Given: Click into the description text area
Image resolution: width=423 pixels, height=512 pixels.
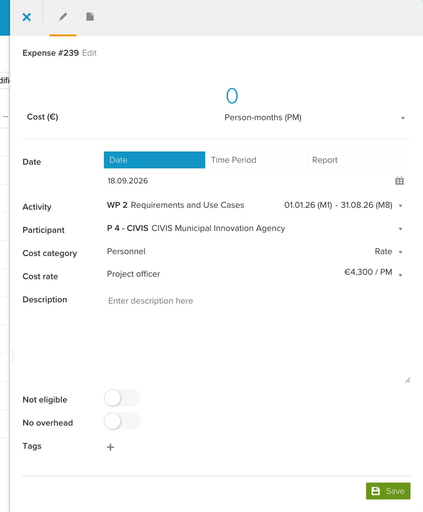Looking at the screenshot, I should click(257, 339).
